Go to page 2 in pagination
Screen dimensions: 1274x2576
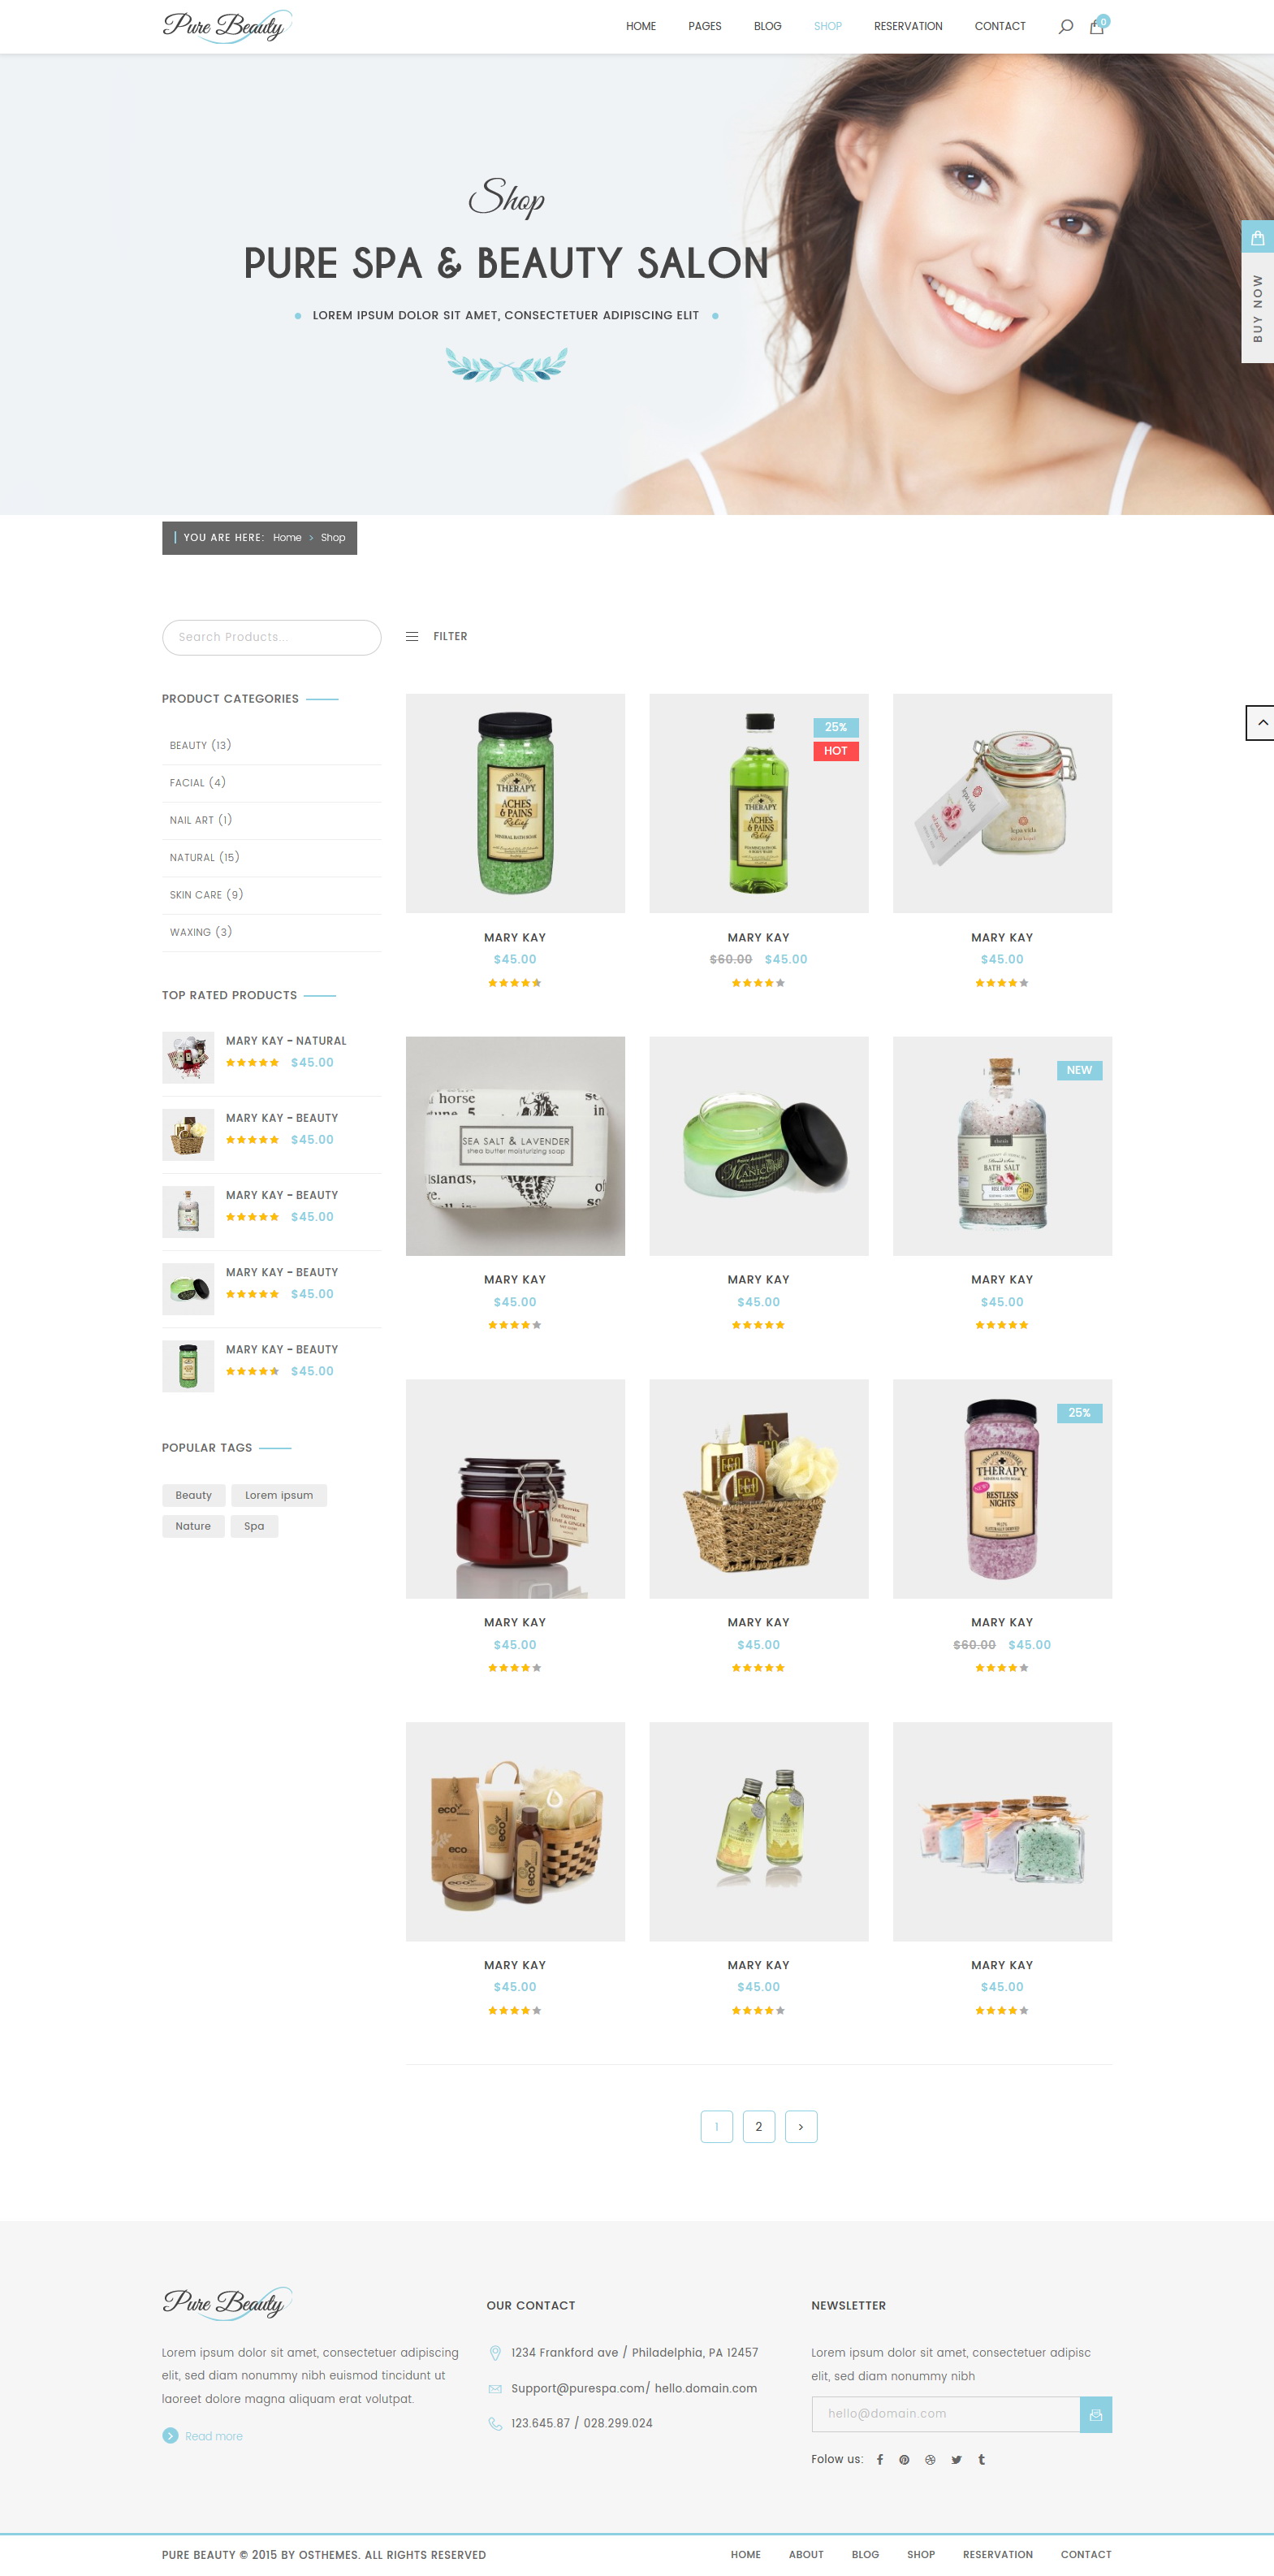pos(758,2127)
